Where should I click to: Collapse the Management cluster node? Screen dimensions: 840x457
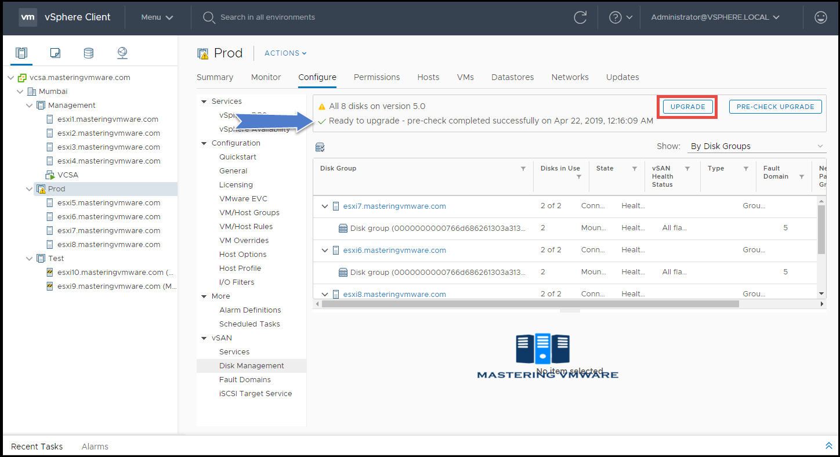point(30,106)
